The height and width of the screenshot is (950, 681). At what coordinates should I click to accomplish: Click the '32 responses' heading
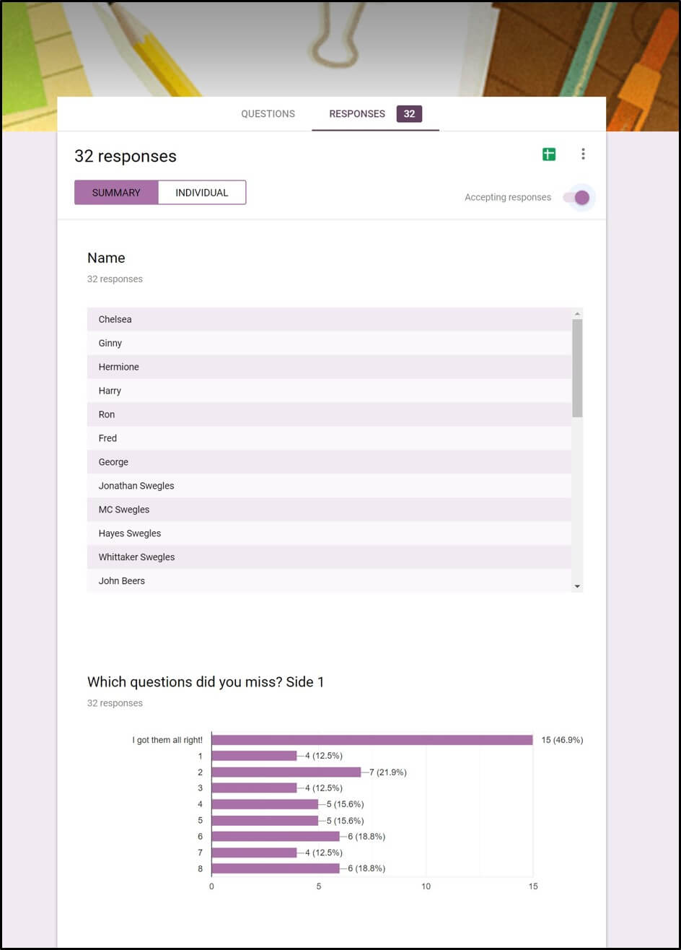pyautogui.click(x=126, y=156)
